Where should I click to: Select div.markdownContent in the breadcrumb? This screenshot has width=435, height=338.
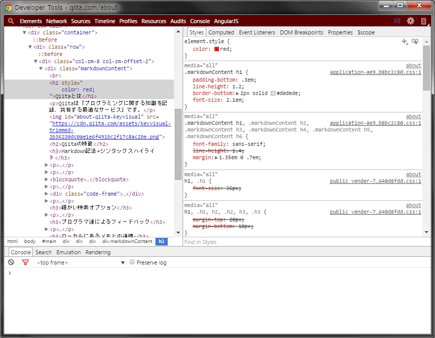click(x=127, y=241)
